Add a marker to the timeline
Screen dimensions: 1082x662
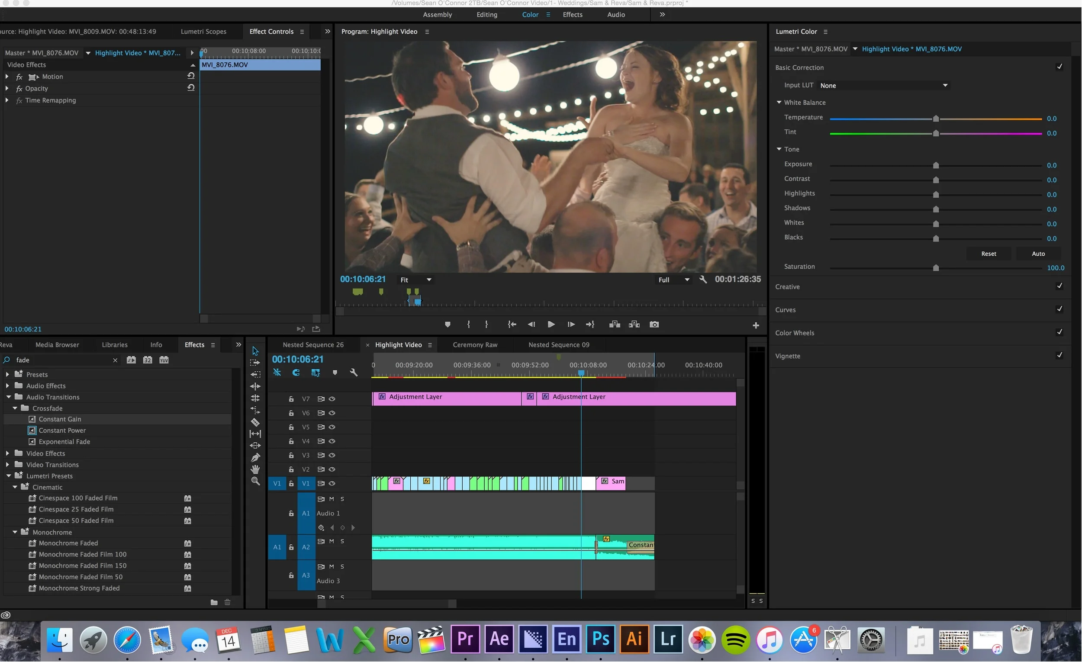tap(335, 373)
